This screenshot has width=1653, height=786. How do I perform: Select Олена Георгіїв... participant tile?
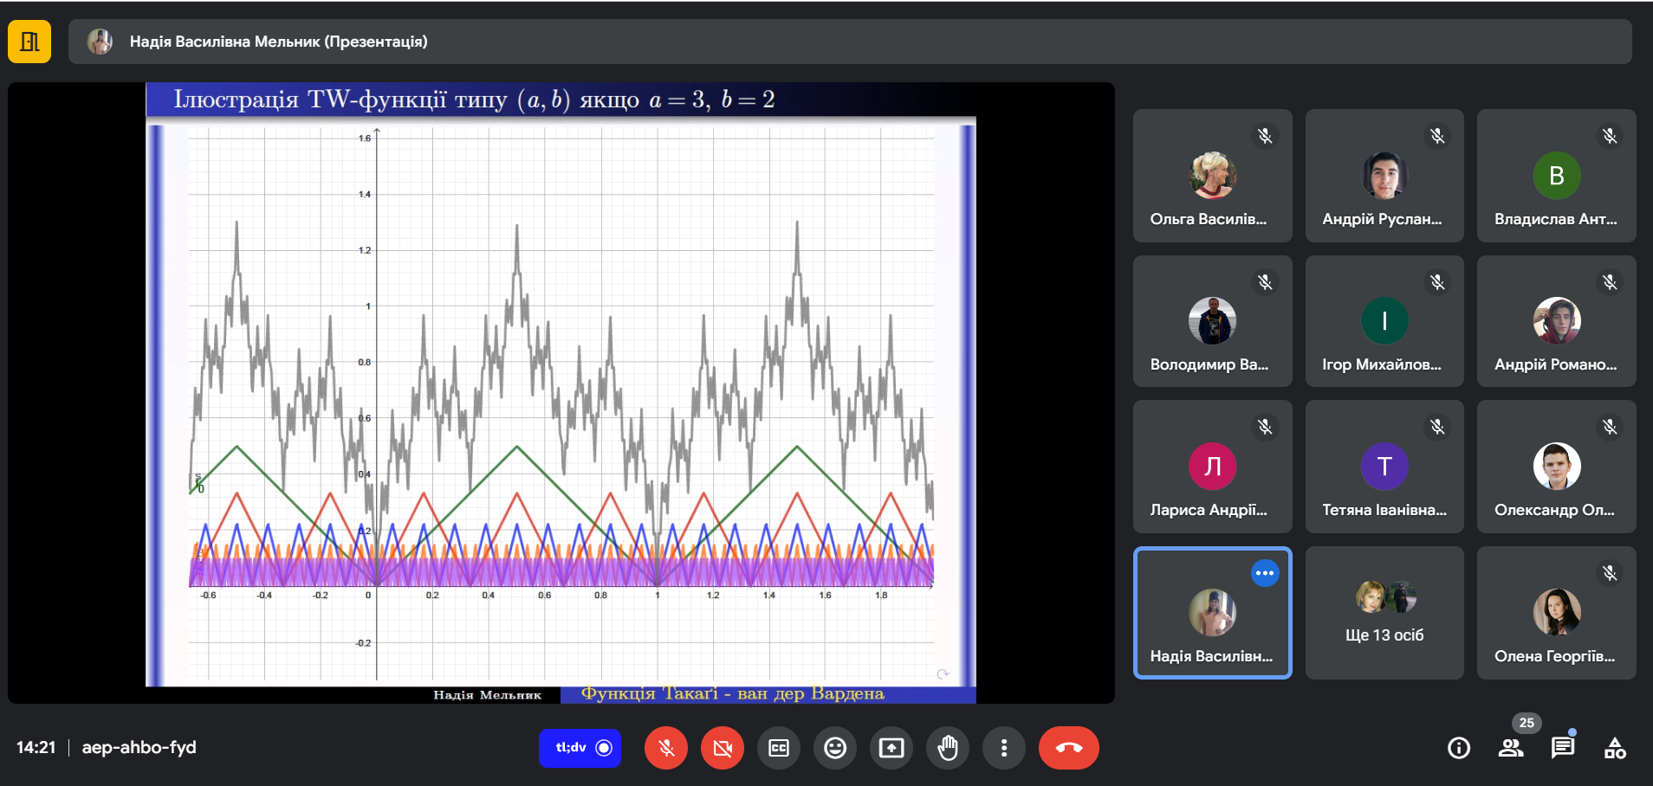point(1557,612)
